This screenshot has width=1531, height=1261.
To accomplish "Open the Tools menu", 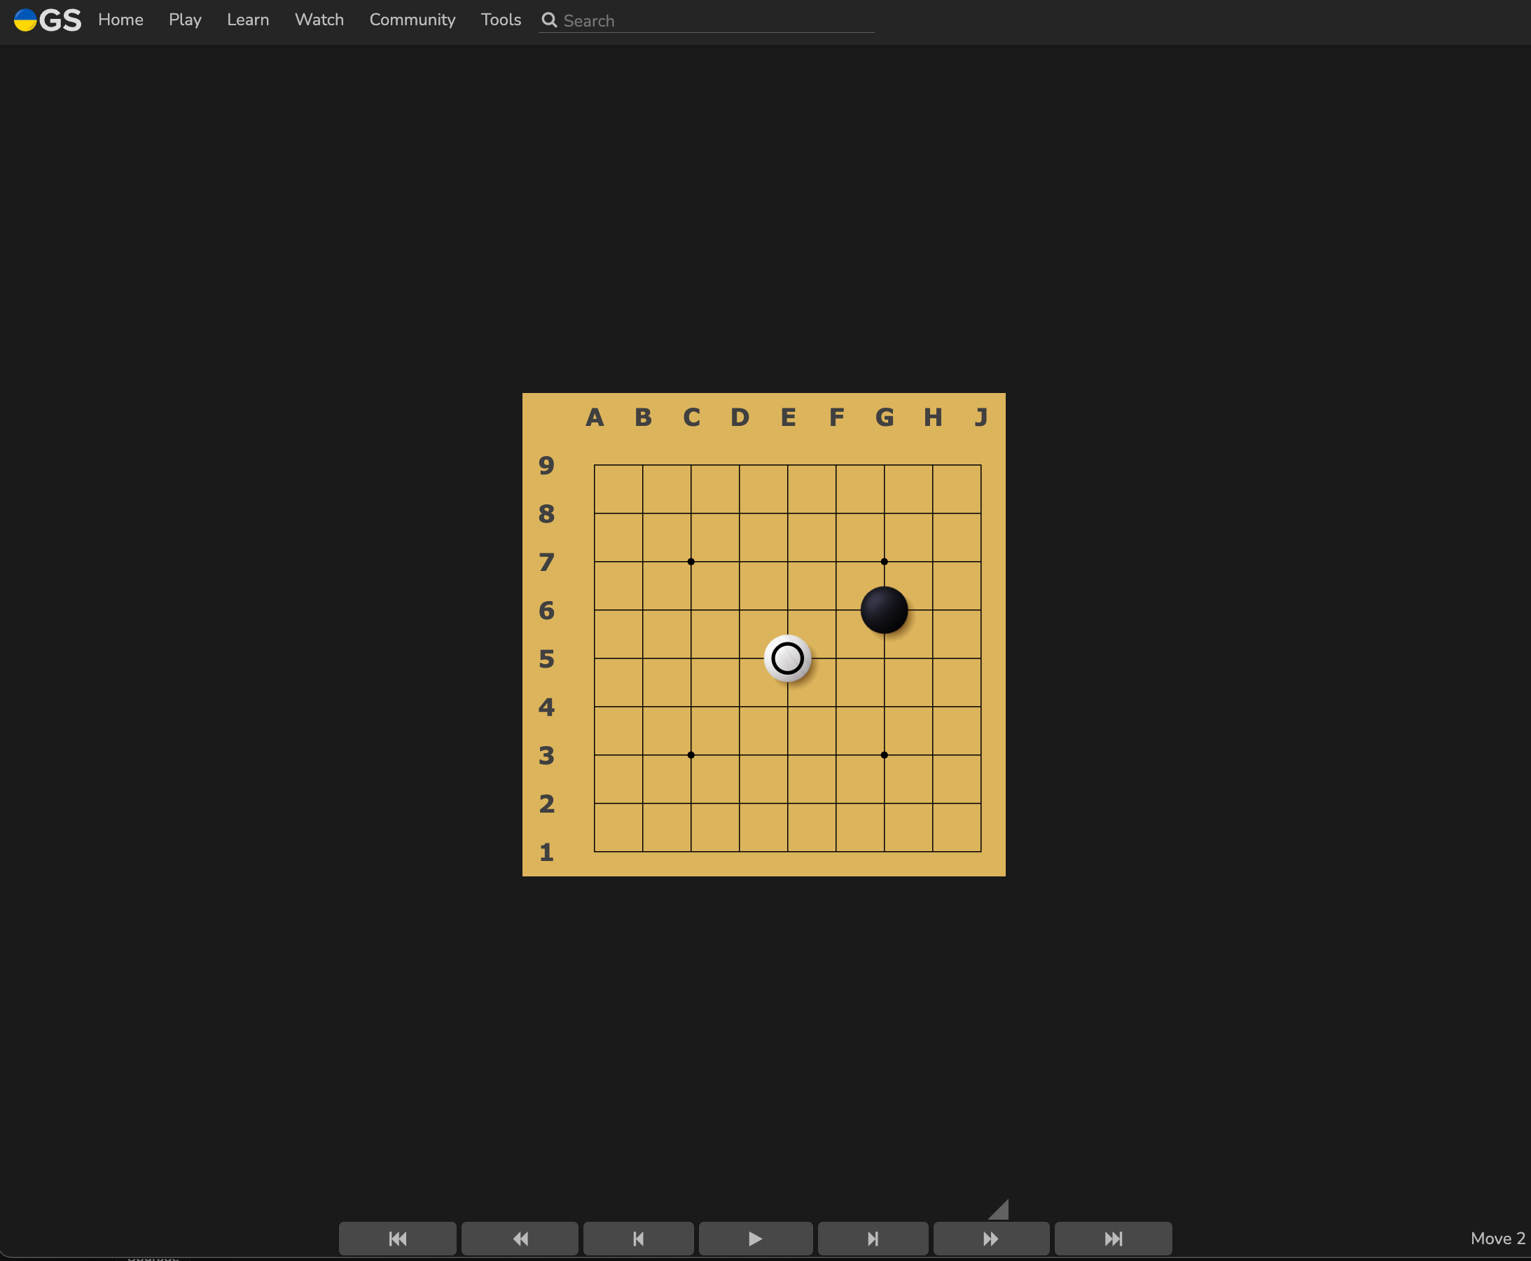I will pos(500,20).
